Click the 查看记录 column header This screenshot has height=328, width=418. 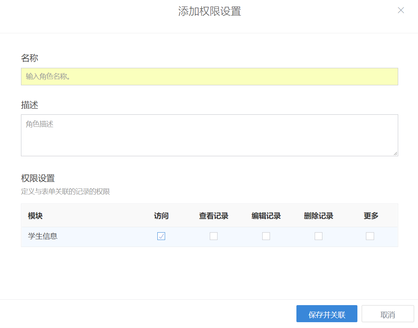214,216
